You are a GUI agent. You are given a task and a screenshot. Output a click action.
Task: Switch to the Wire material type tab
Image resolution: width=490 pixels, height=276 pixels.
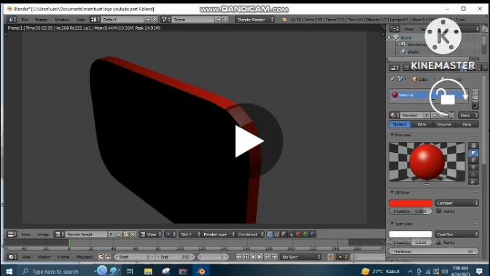[x=421, y=125]
